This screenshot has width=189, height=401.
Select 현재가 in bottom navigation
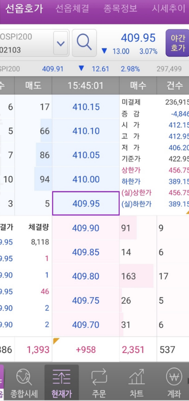click(x=61, y=383)
